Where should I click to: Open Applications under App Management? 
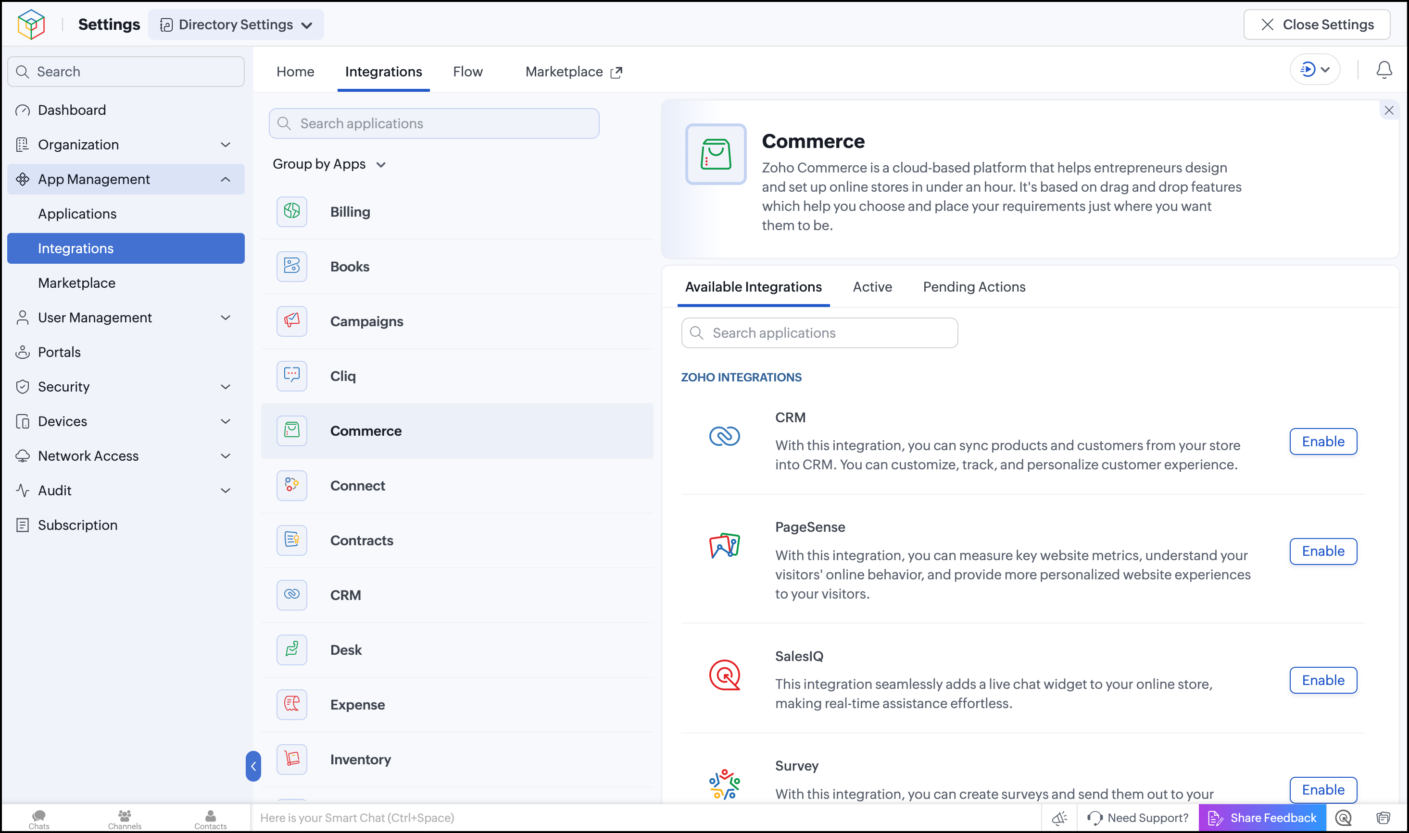tap(126, 213)
